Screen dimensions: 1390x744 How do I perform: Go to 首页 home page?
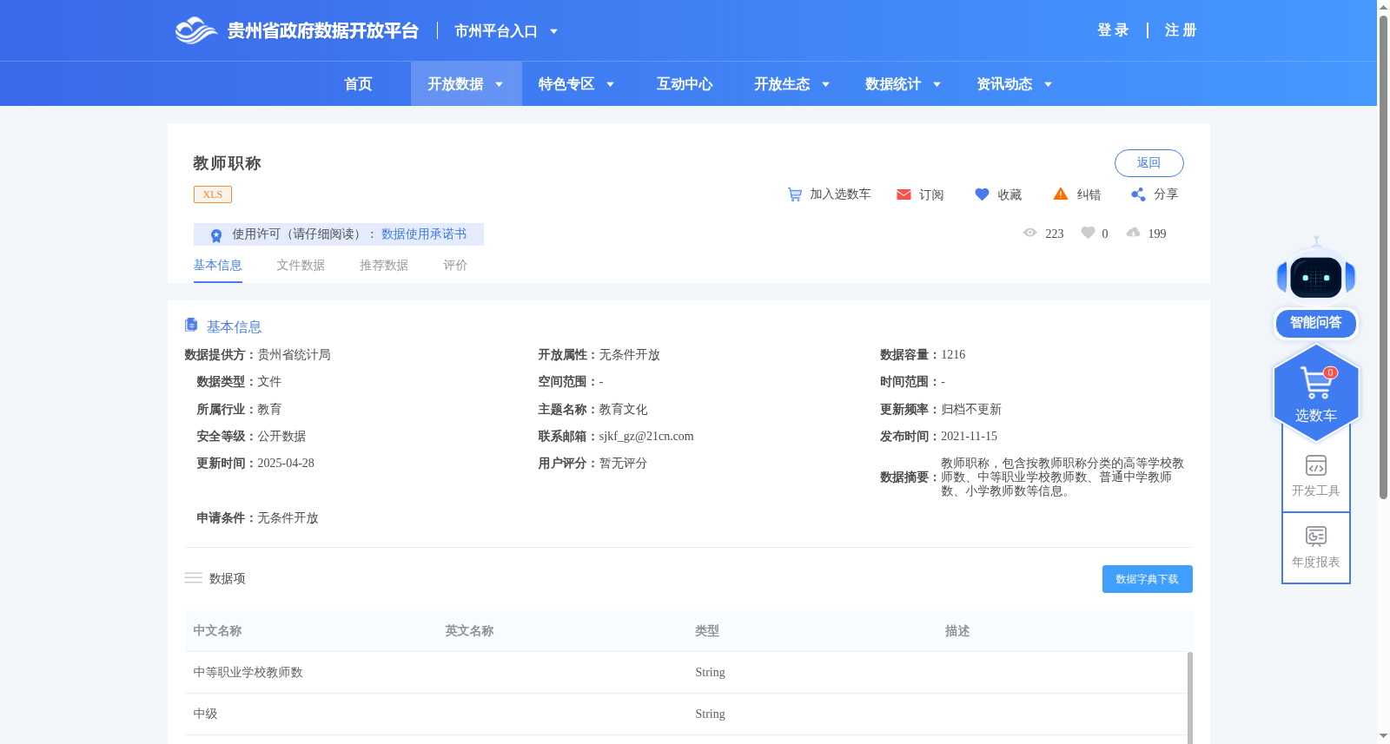pyautogui.click(x=358, y=84)
